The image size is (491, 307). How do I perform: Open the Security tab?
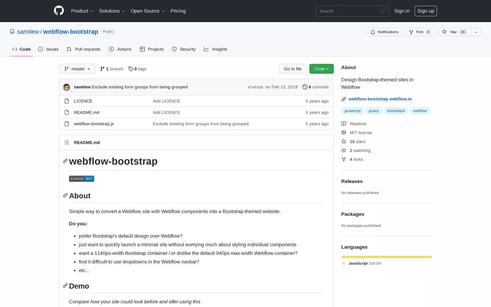pos(184,49)
